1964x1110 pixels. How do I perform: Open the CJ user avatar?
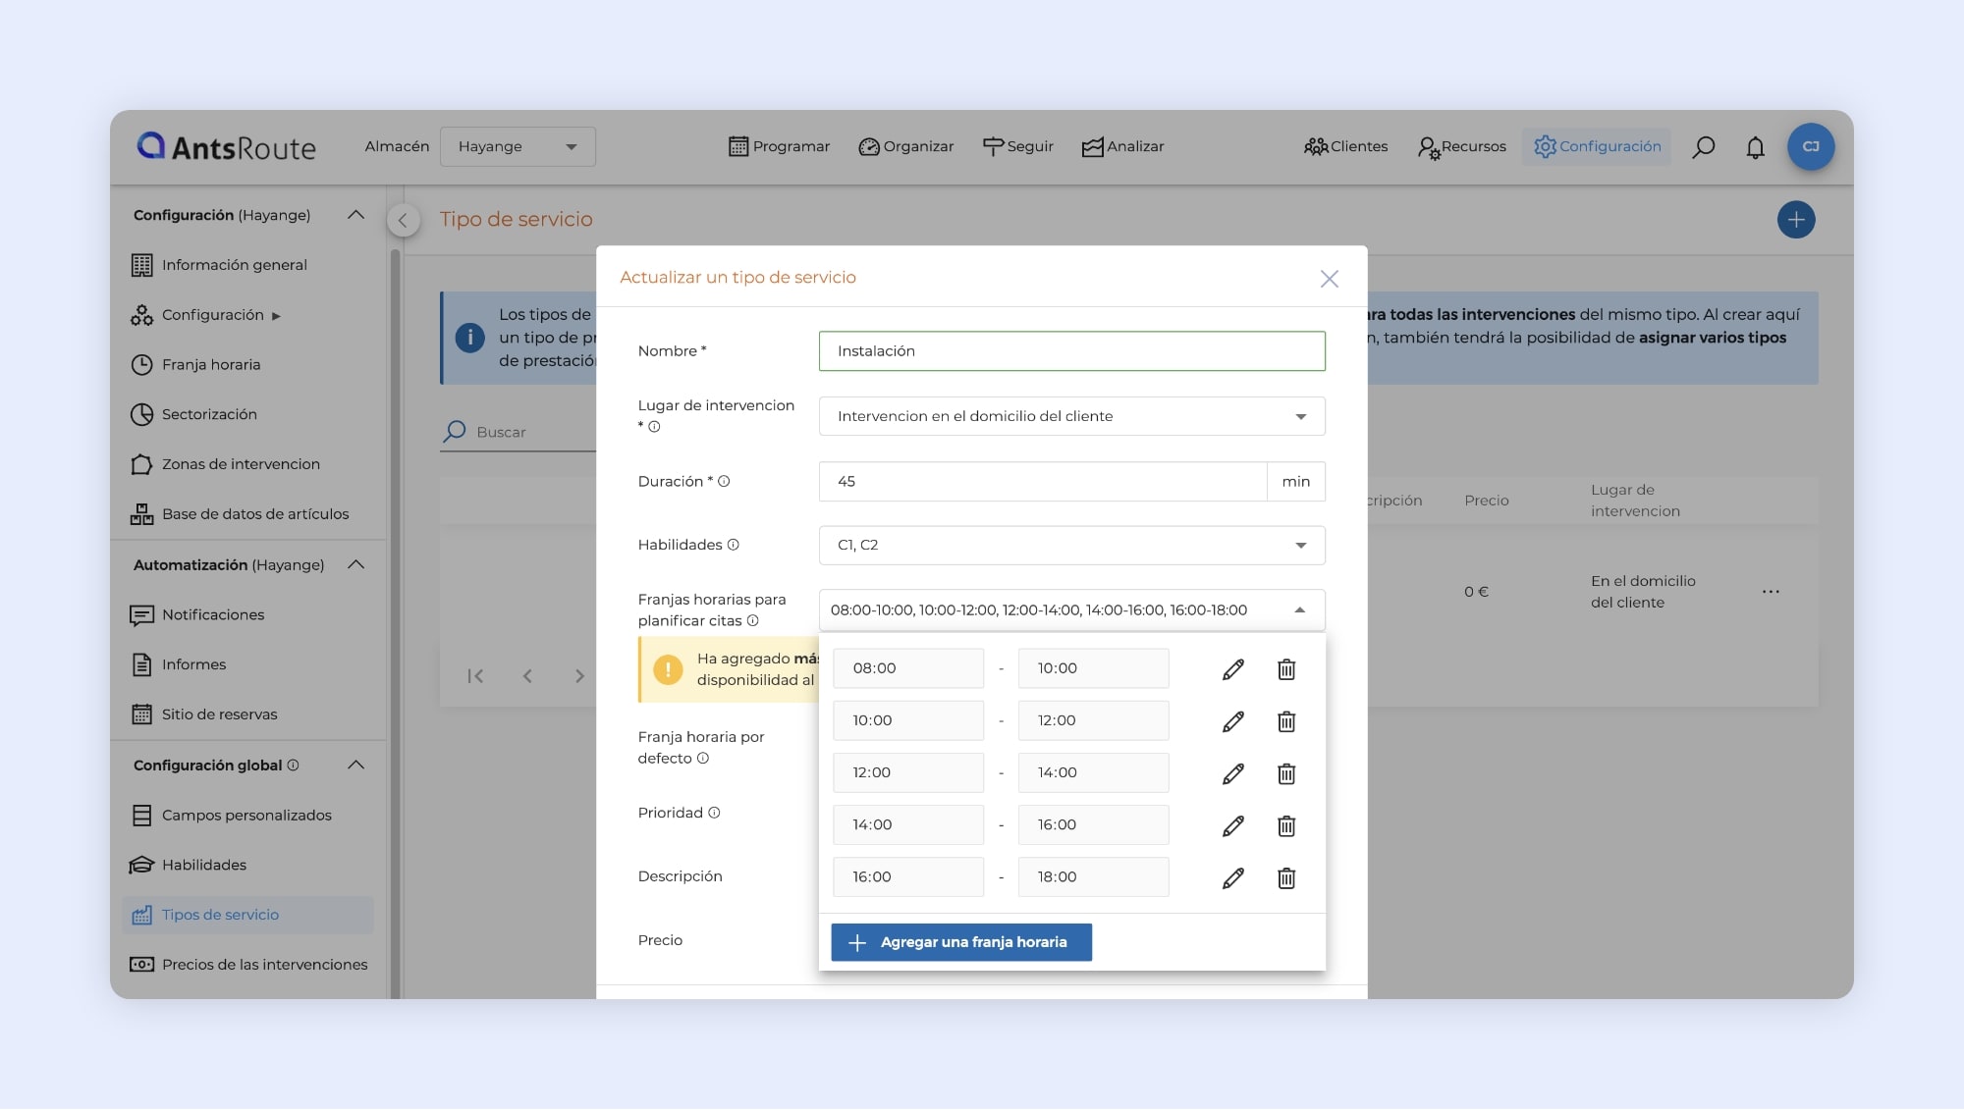tap(1811, 147)
